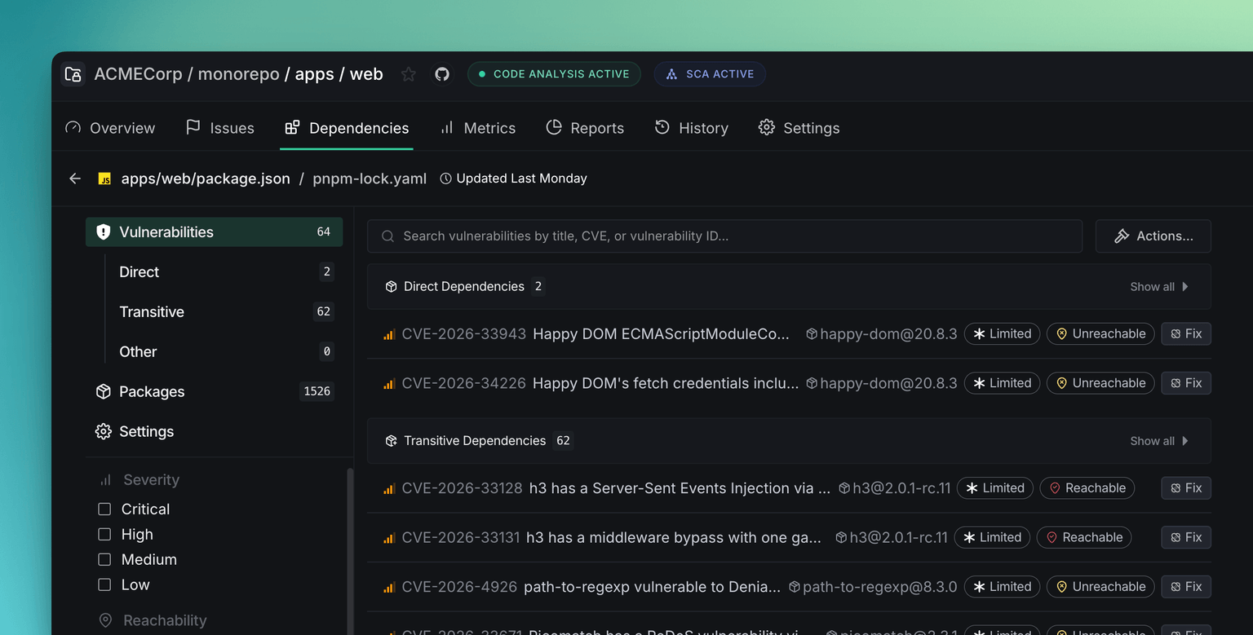Click the Reports pie chart icon
The image size is (1253, 635).
554,127
